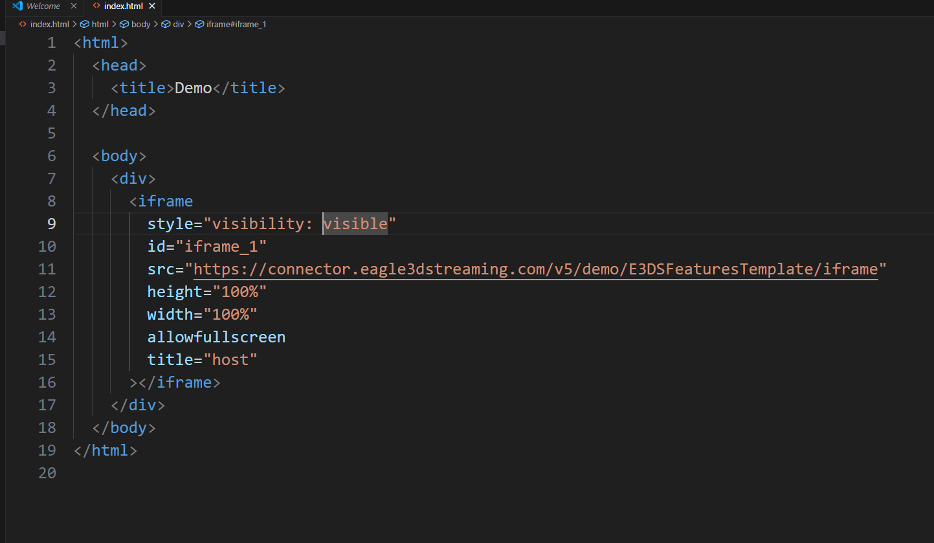Open the div breadcrumb dropdown
Image resolution: width=934 pixels, height=543 pixels.
[x=178, y=25]
